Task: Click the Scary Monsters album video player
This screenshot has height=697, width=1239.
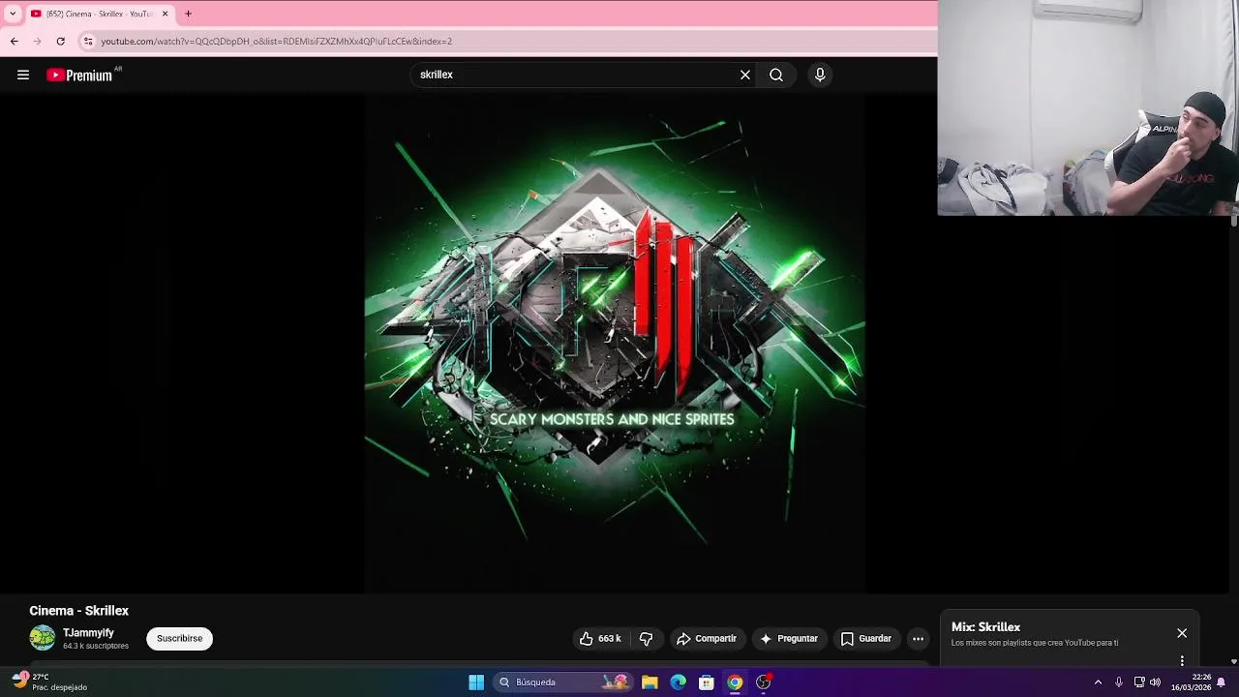Action: tap(615, 344)
